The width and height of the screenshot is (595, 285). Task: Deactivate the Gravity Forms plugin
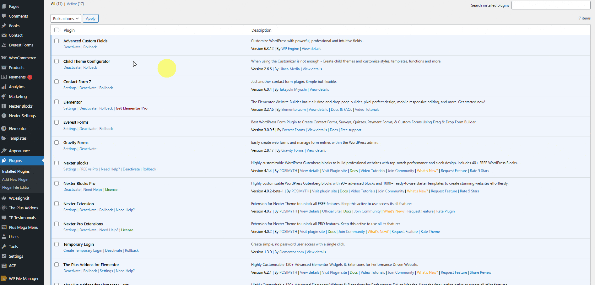[88, 149]
